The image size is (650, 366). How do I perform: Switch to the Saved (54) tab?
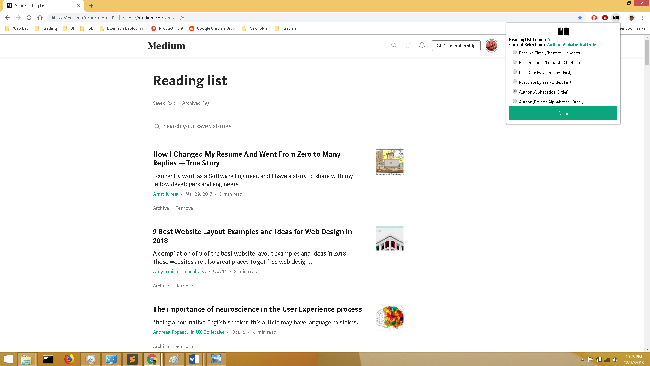point(164,103)
